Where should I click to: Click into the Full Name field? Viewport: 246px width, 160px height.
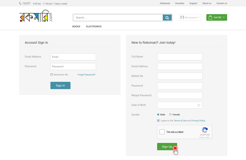click(180, 57)
